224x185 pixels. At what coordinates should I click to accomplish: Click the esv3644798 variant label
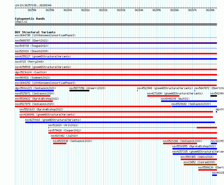[x=45, y=35]
